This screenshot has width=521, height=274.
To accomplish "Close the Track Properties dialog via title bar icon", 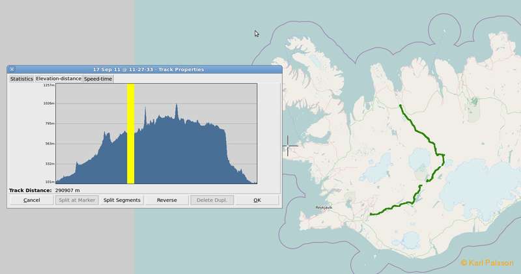I will [12, 69].
